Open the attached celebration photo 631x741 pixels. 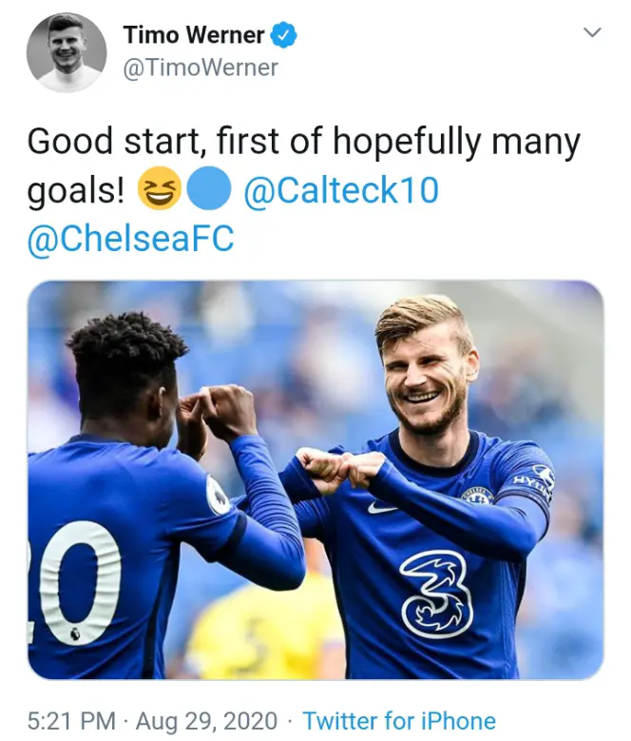[315, 480]
